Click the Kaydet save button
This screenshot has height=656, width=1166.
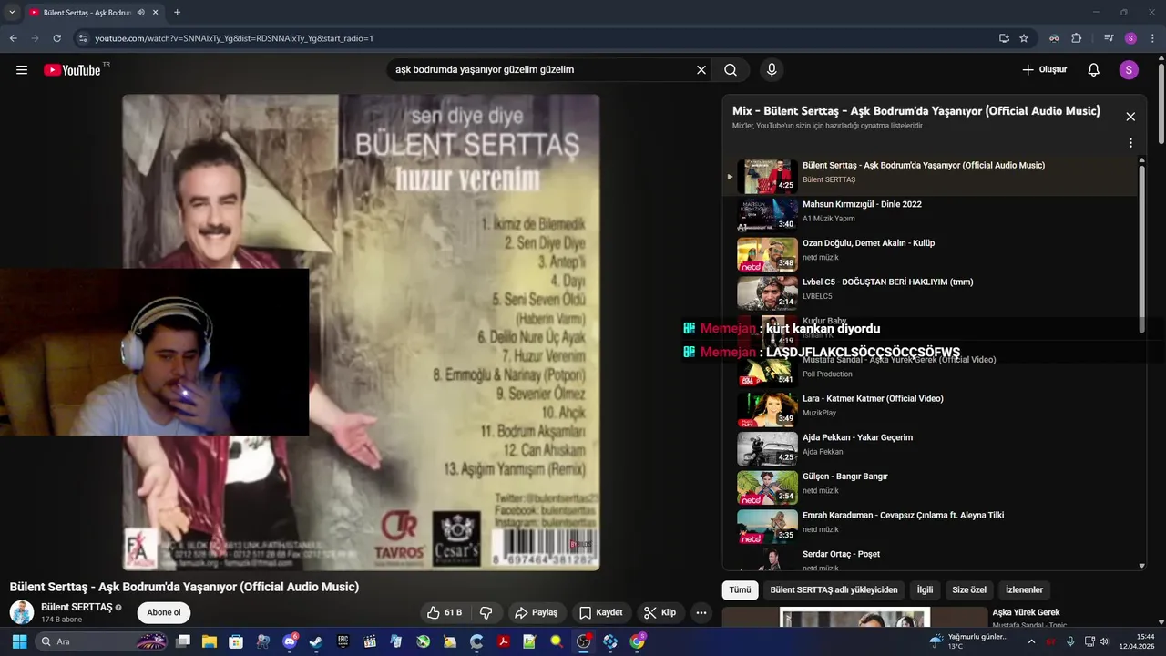601,613
